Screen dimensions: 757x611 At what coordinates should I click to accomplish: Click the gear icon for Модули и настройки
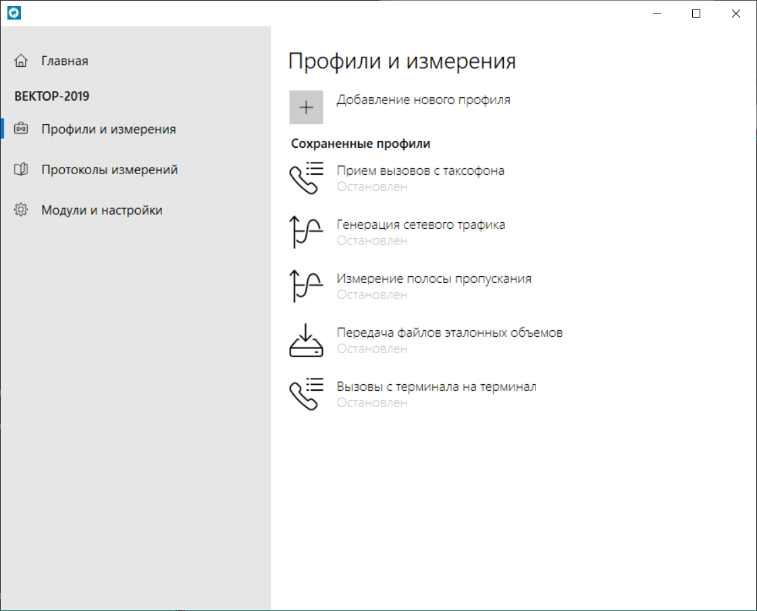tap(21, 210)
